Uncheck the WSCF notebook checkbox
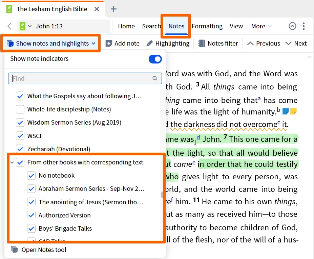Viewport: 314px width, 259px height. (20, 136)
